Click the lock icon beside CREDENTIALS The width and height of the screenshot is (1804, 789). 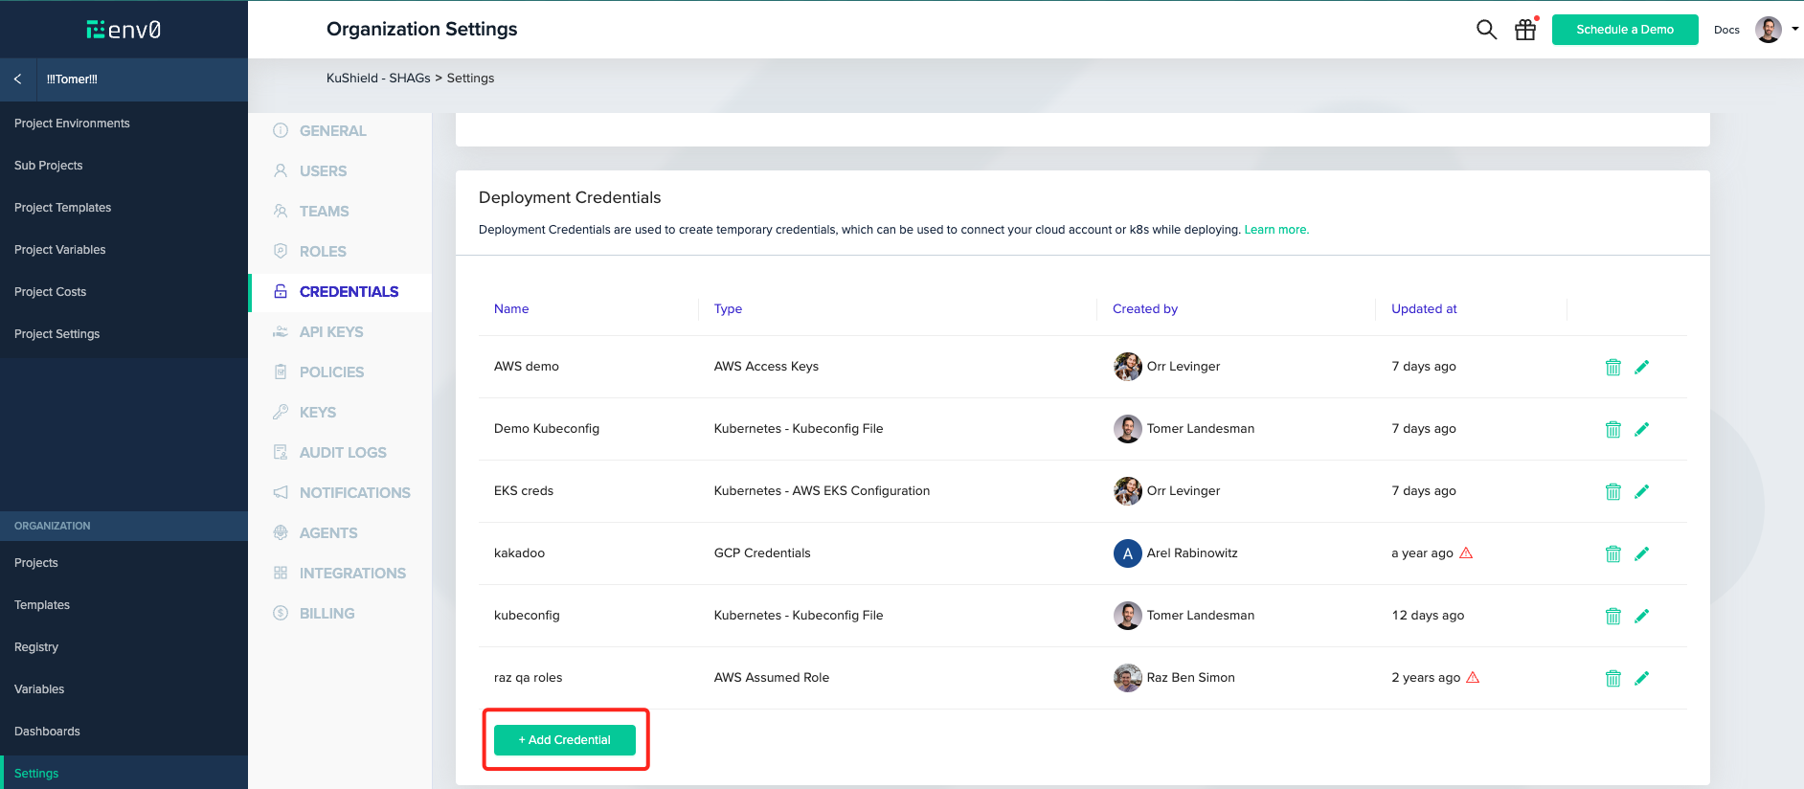pyautogui.click(x=281, y=291)
